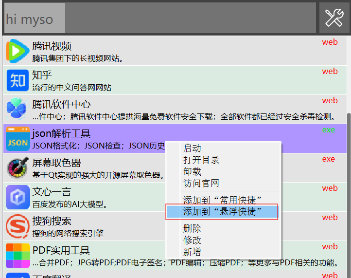
Task: Select the 搜狗搜索 title text
Action: pos(52,221)
